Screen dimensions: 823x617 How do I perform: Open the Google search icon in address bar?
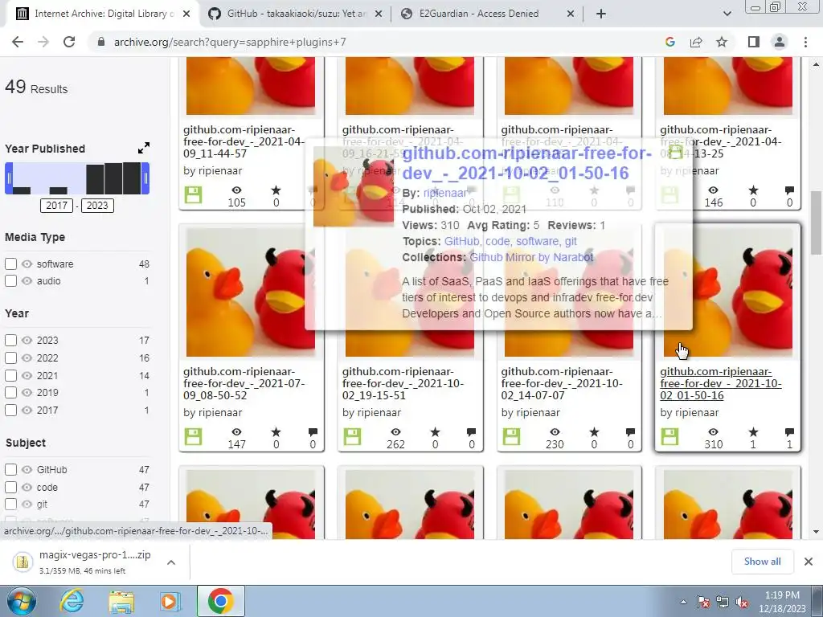(x=669, y=42)
